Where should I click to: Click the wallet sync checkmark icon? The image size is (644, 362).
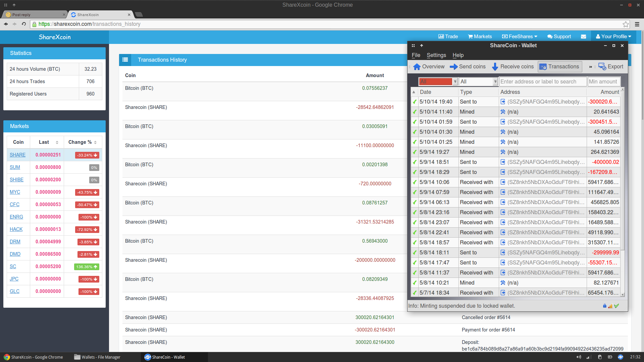coord(616,306)
